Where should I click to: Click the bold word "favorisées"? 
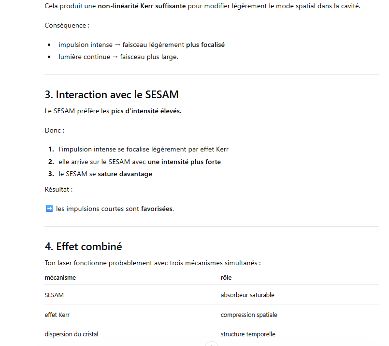click(x=157, y=209)
